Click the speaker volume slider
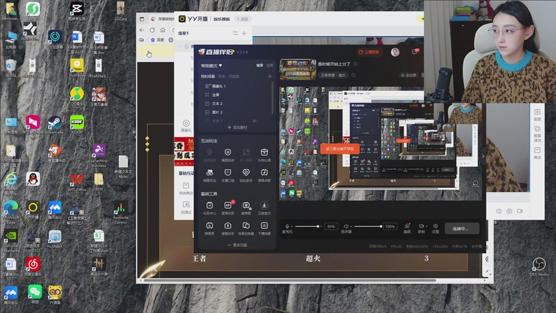This screenshot has height=313, width=556. (368, 226)
